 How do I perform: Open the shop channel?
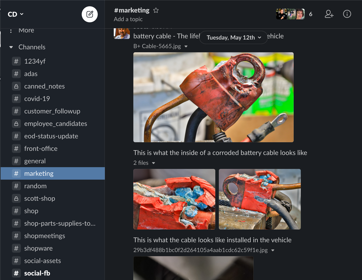click(x=53, y=211)
